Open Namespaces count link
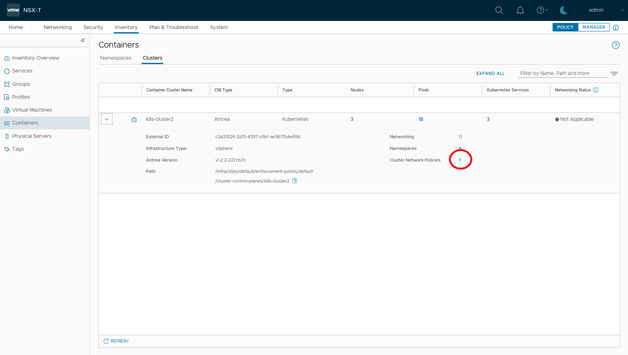 [x=460, y=148]
